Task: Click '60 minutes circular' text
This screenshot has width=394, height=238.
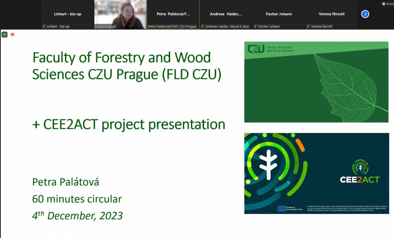Action: pos(77,199)
